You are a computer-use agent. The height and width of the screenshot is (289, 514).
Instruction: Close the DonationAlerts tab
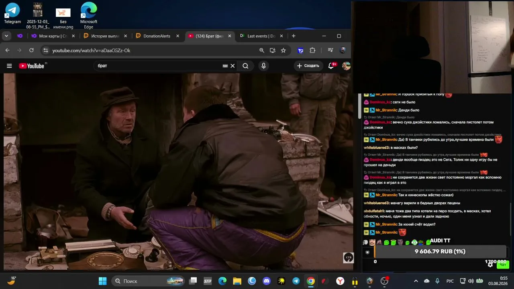click(177, 36)
